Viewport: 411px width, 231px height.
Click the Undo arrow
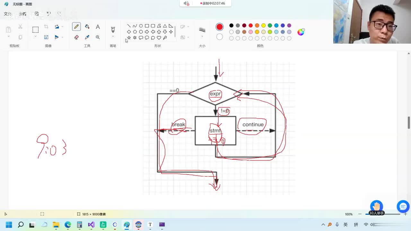coord(48,14)
